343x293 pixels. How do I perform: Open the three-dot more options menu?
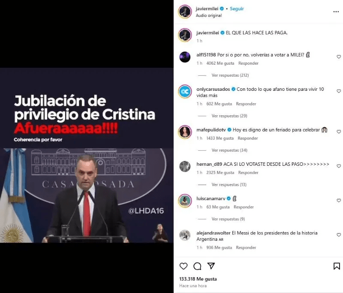tap(336, 12)
